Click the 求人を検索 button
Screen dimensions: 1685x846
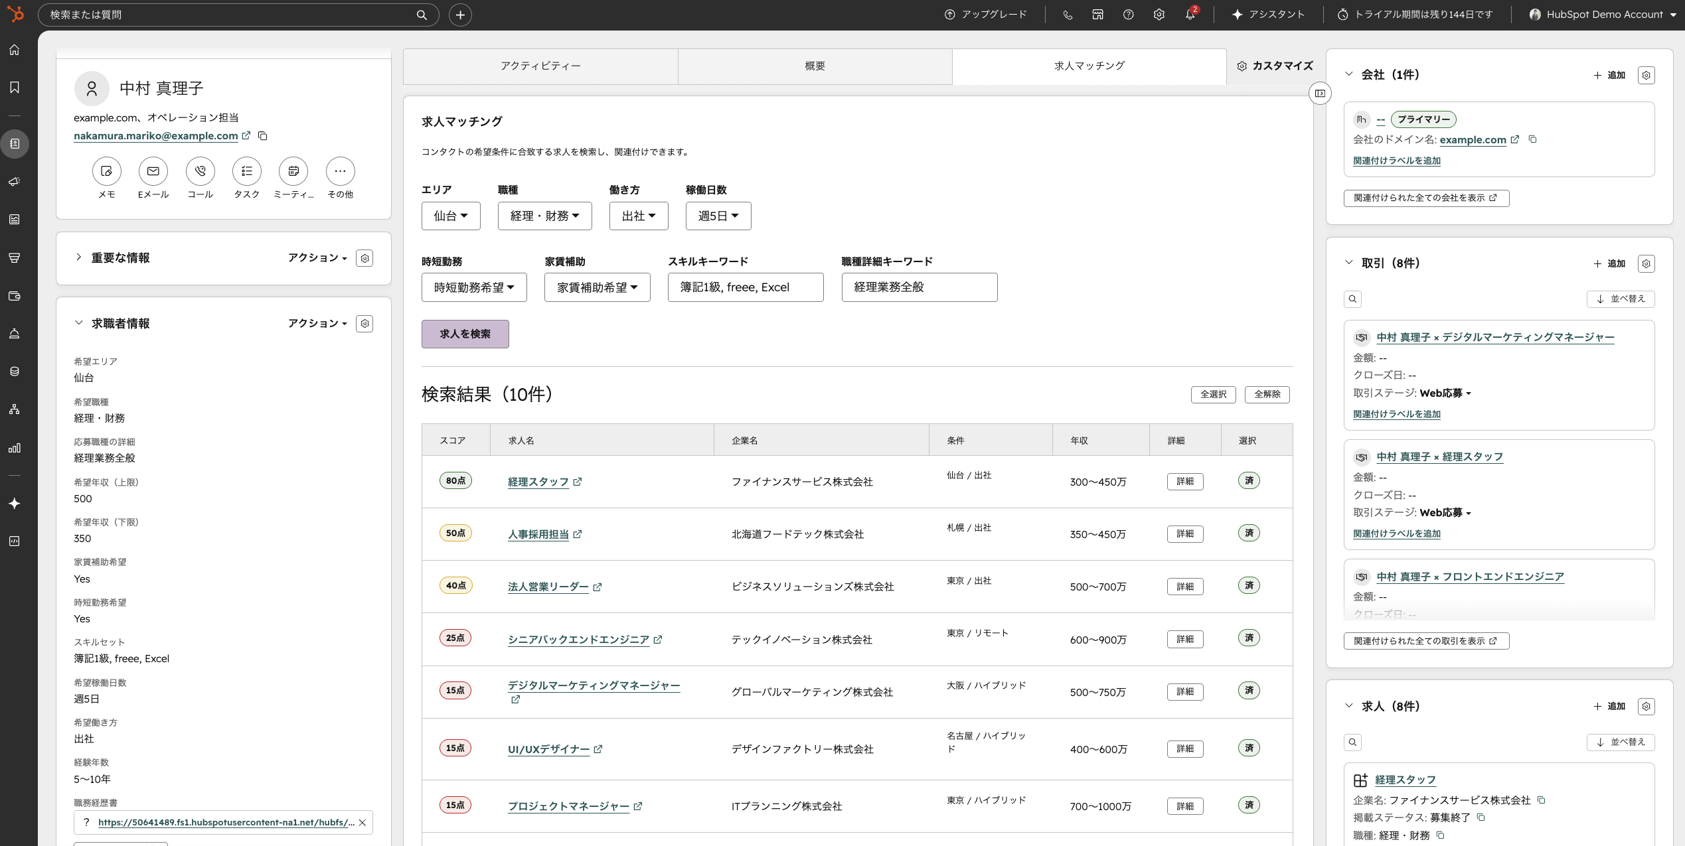pos(465,334)
